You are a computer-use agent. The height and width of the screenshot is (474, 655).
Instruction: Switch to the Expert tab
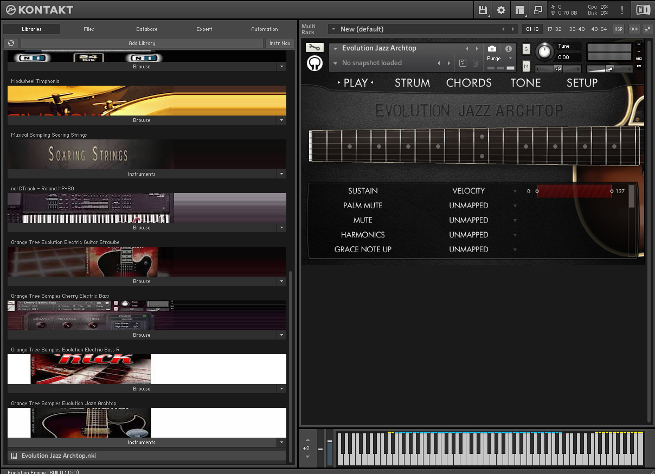pyautogui.click(x=204, y=29)
